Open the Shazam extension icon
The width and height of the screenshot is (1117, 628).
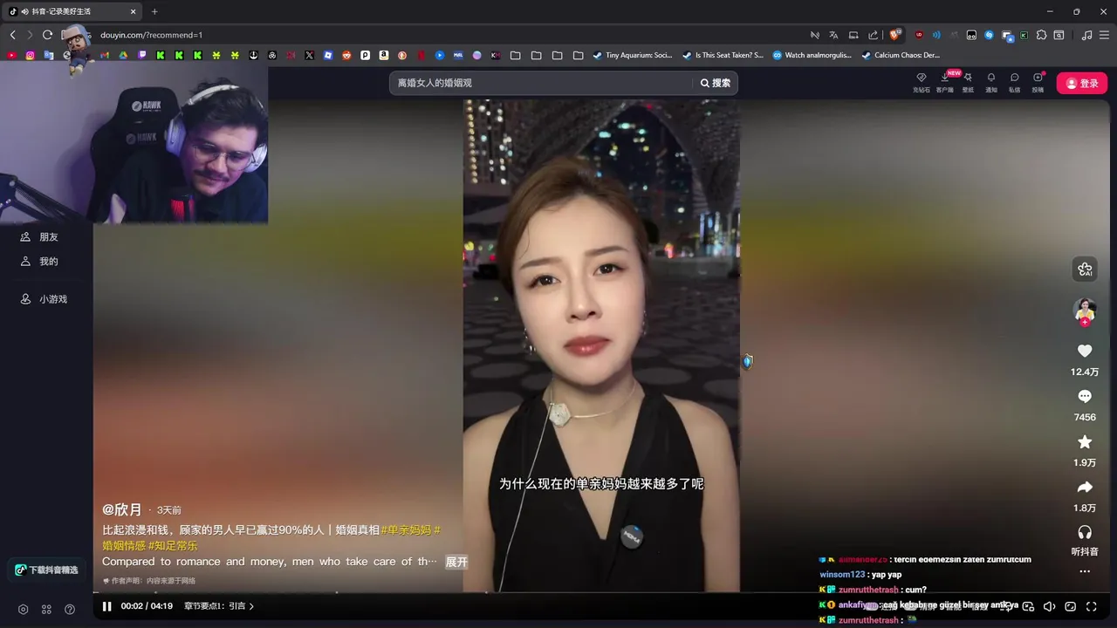click(989, 35)
